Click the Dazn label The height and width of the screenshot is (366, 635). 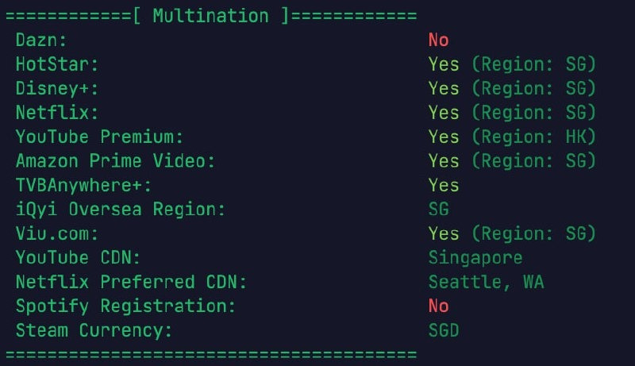click(42, 40)
